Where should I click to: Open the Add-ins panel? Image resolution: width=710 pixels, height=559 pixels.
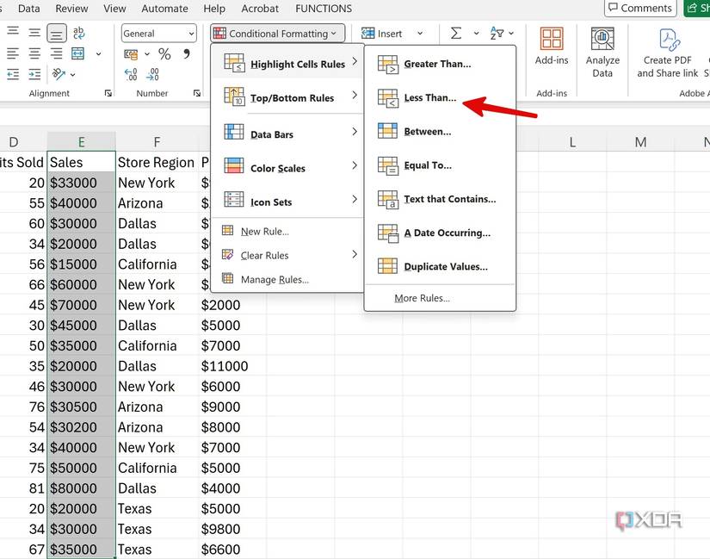tap(551, 53)
